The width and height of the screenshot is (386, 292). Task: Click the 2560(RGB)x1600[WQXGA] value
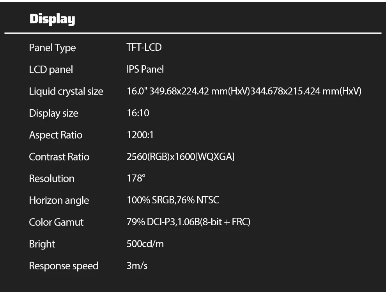[181, 157]
